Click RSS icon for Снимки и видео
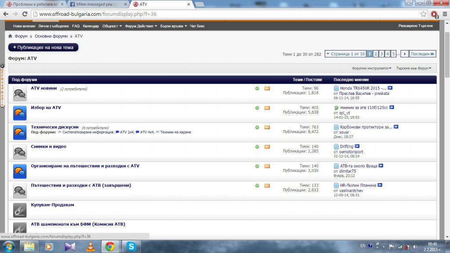 (x=267, y=147)
